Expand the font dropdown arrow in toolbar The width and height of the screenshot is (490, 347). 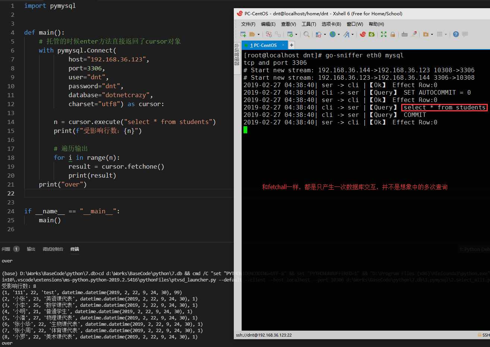pos(352,35)
